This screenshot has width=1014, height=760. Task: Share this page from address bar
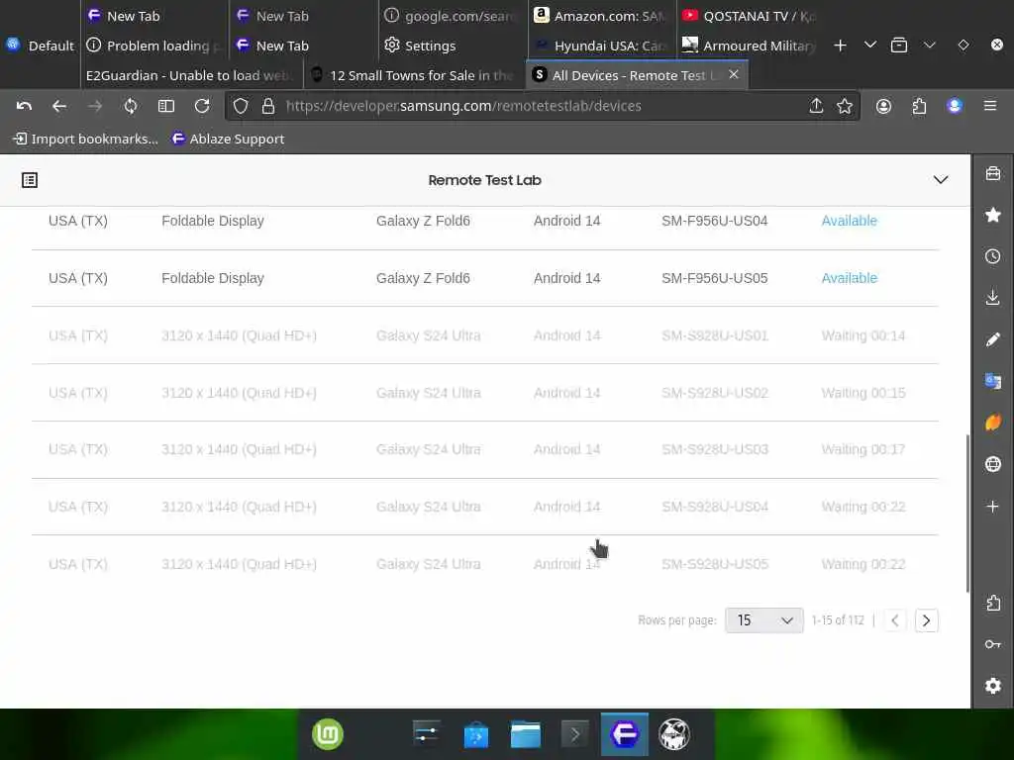click(816, 106)
